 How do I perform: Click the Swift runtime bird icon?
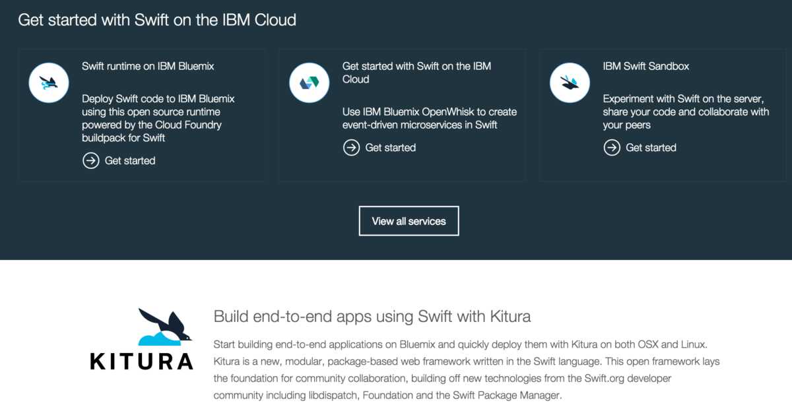pos(49,82)
